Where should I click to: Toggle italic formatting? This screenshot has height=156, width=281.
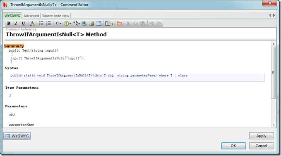(16, 23)
